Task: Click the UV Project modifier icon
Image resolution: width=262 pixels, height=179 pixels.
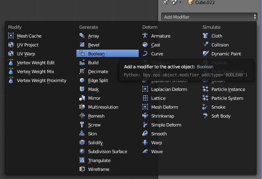Action: click(11, 45)
